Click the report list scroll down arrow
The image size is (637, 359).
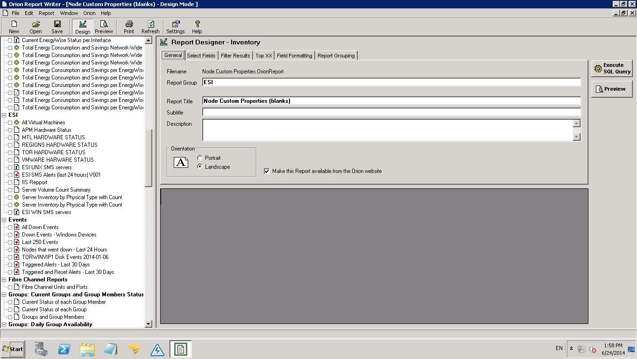(x=149, y=324)
